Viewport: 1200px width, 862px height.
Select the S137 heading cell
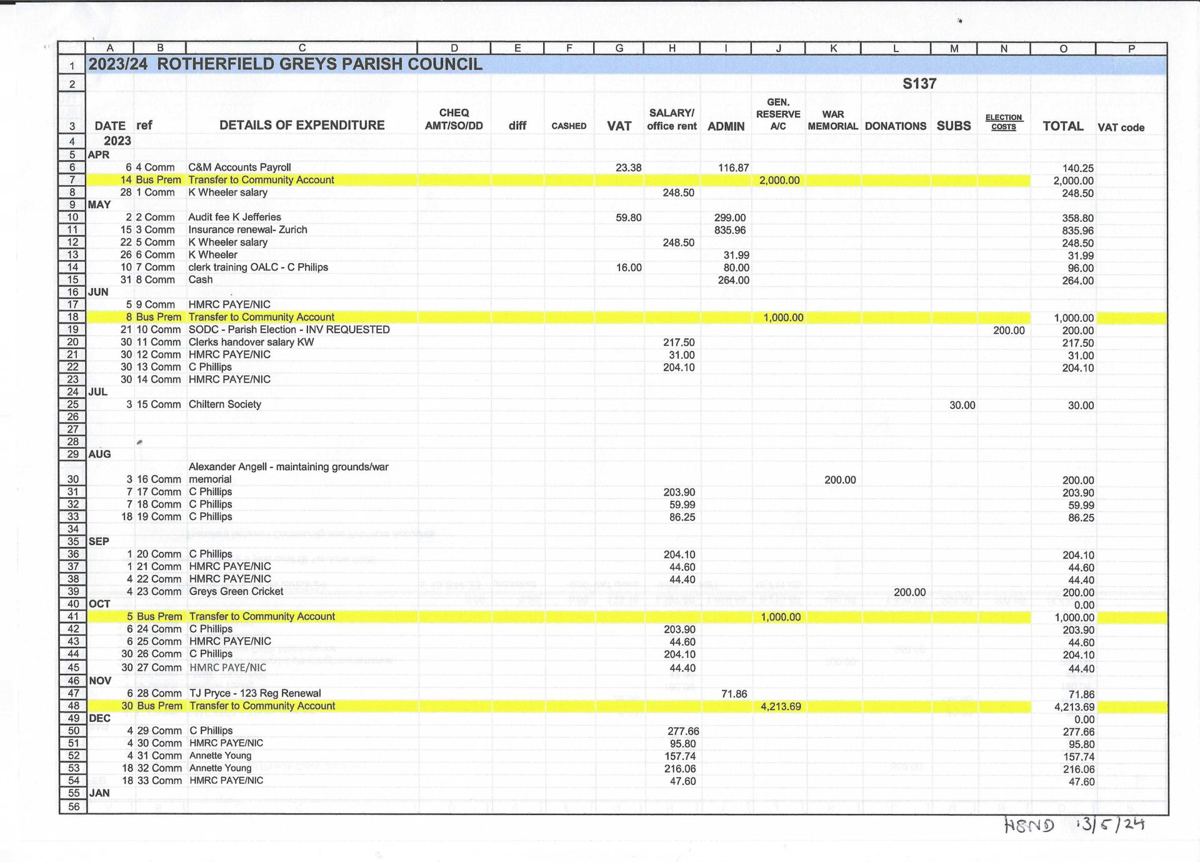click(919, 84)
